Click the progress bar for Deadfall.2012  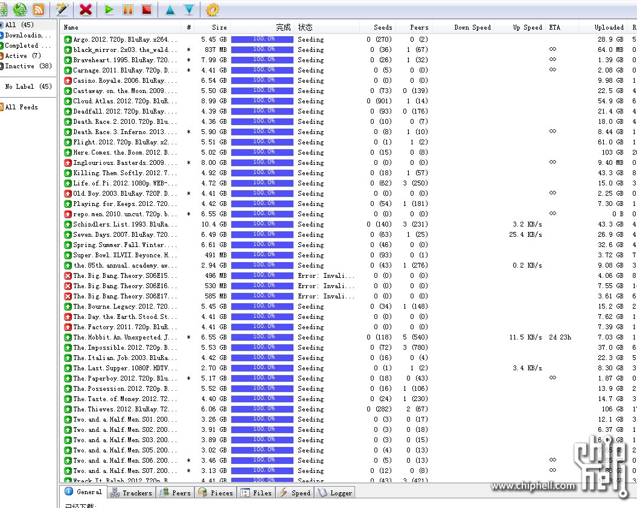[x=263, y=111]
